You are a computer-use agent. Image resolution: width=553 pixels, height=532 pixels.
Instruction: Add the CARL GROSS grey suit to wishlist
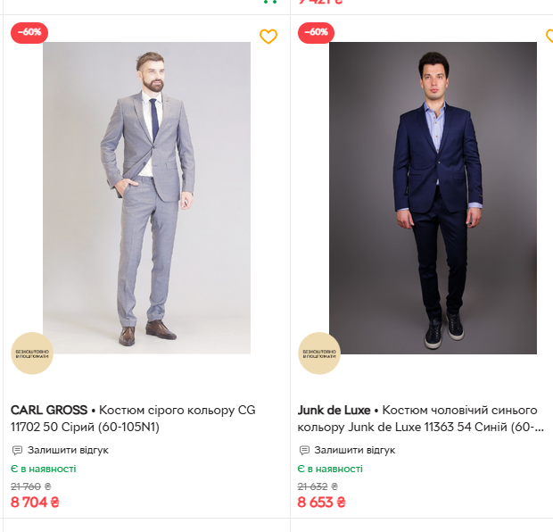point(268,37)
